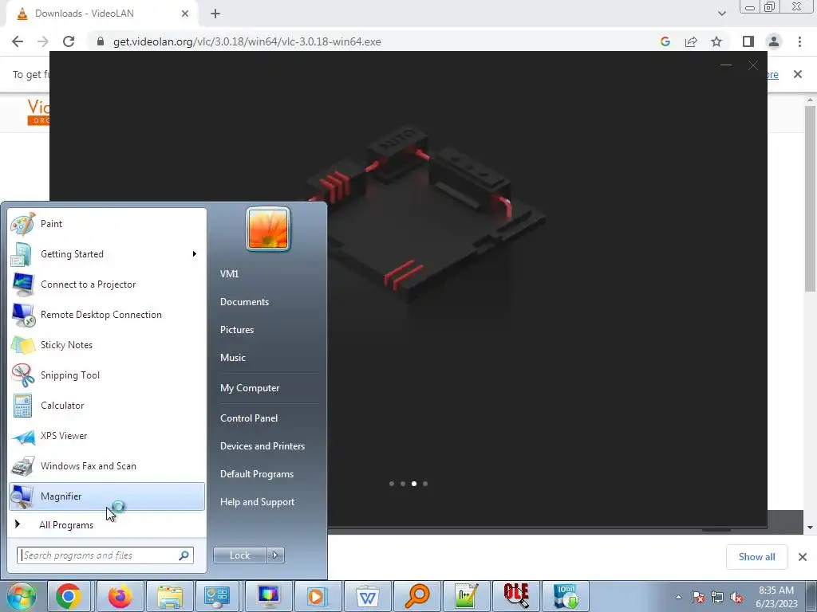
Task: Click the get.videolan.org address bar
Action: (247, 41)
